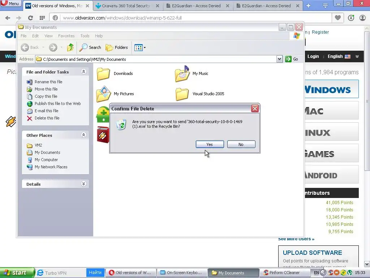Collapse the Other Places panel
Viewport: 370px width, 278px height.
click(83, 135)
